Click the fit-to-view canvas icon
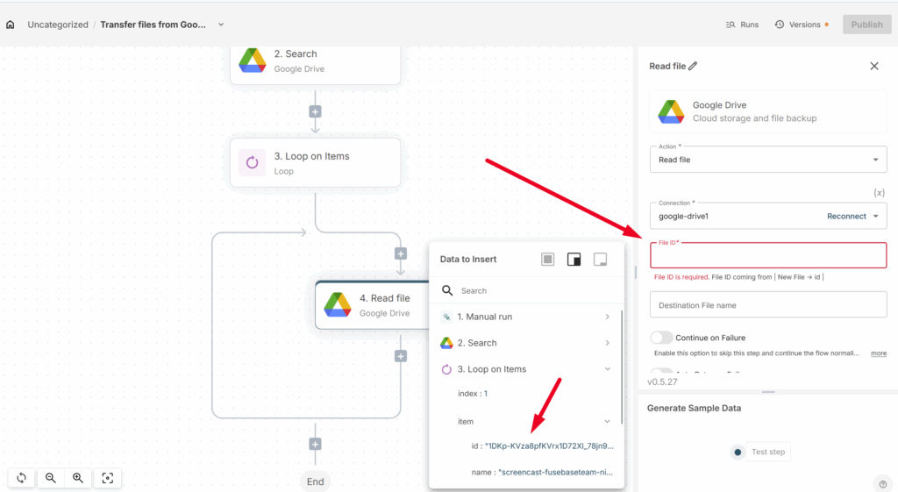Viewport: 898px width, 492px height. pyautogui.click(x=108, y=478)
